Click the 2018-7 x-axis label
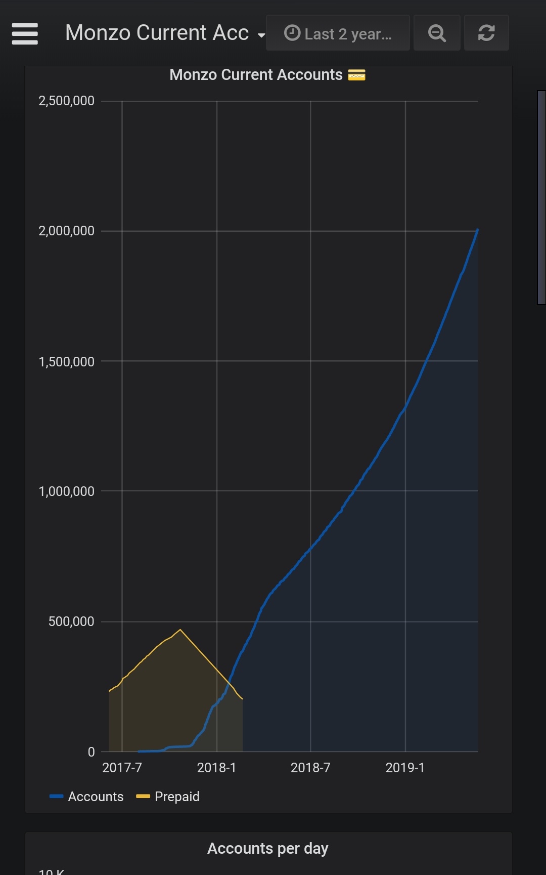This screenshot has width=546, height=875. click(x=310, y=768)
